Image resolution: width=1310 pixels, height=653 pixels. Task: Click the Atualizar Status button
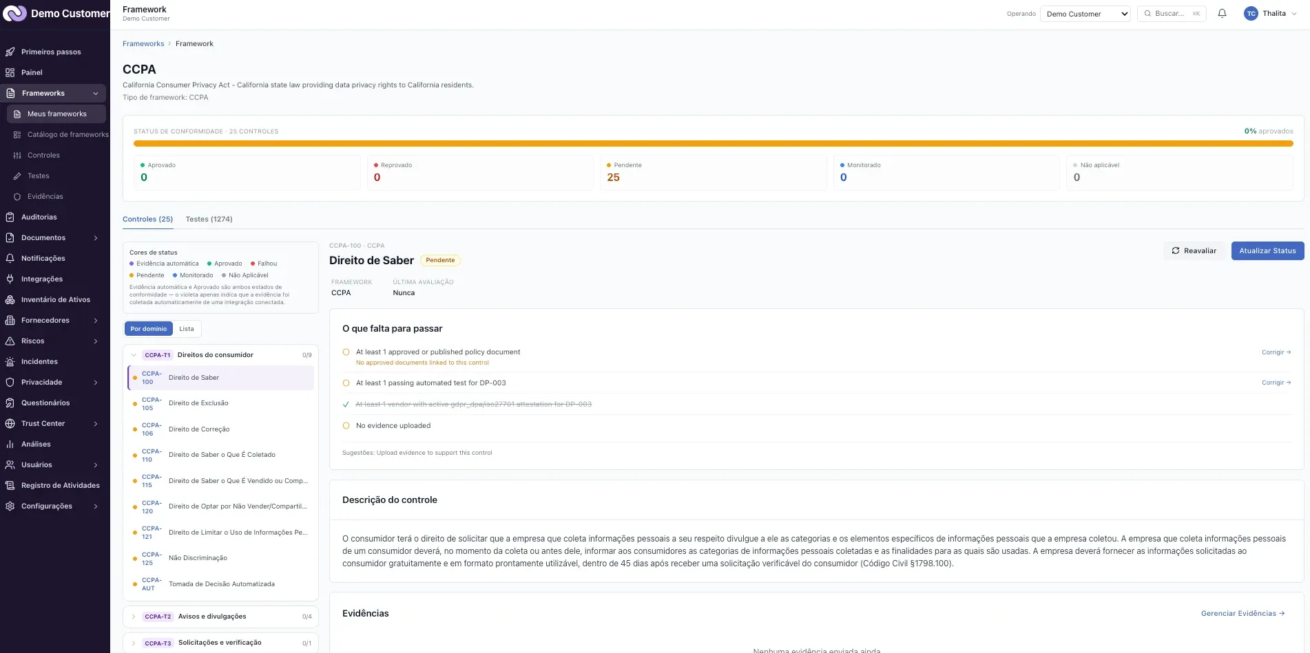tap(1267, 250)
